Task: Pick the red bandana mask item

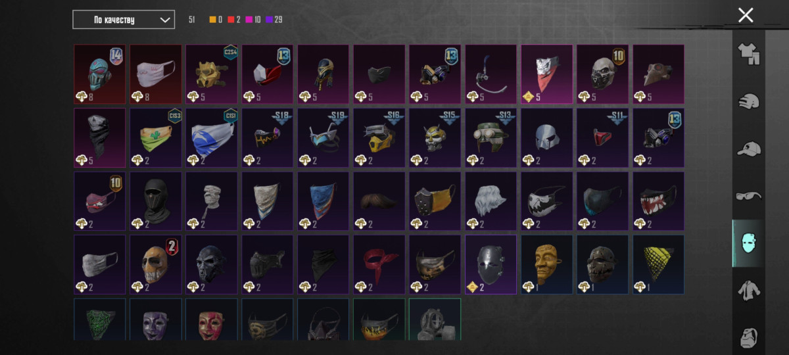Action: tap(379, 264)
